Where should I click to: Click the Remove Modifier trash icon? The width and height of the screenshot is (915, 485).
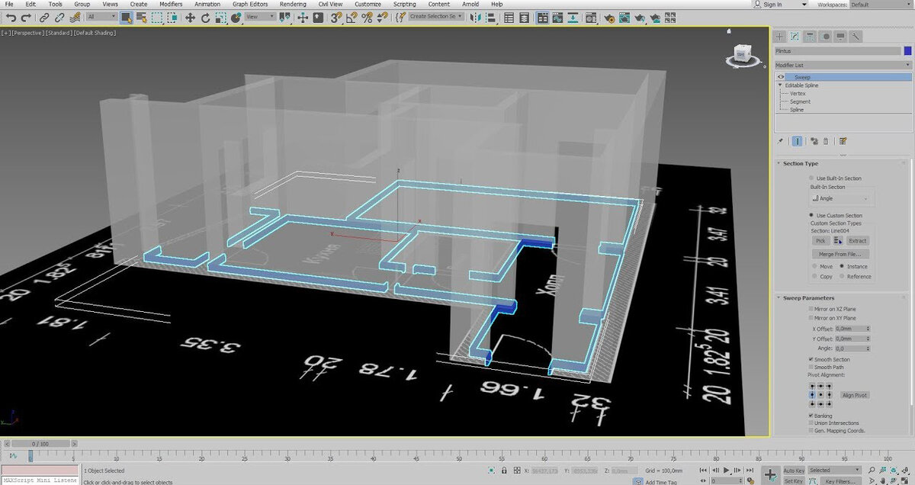click(826, 140)
